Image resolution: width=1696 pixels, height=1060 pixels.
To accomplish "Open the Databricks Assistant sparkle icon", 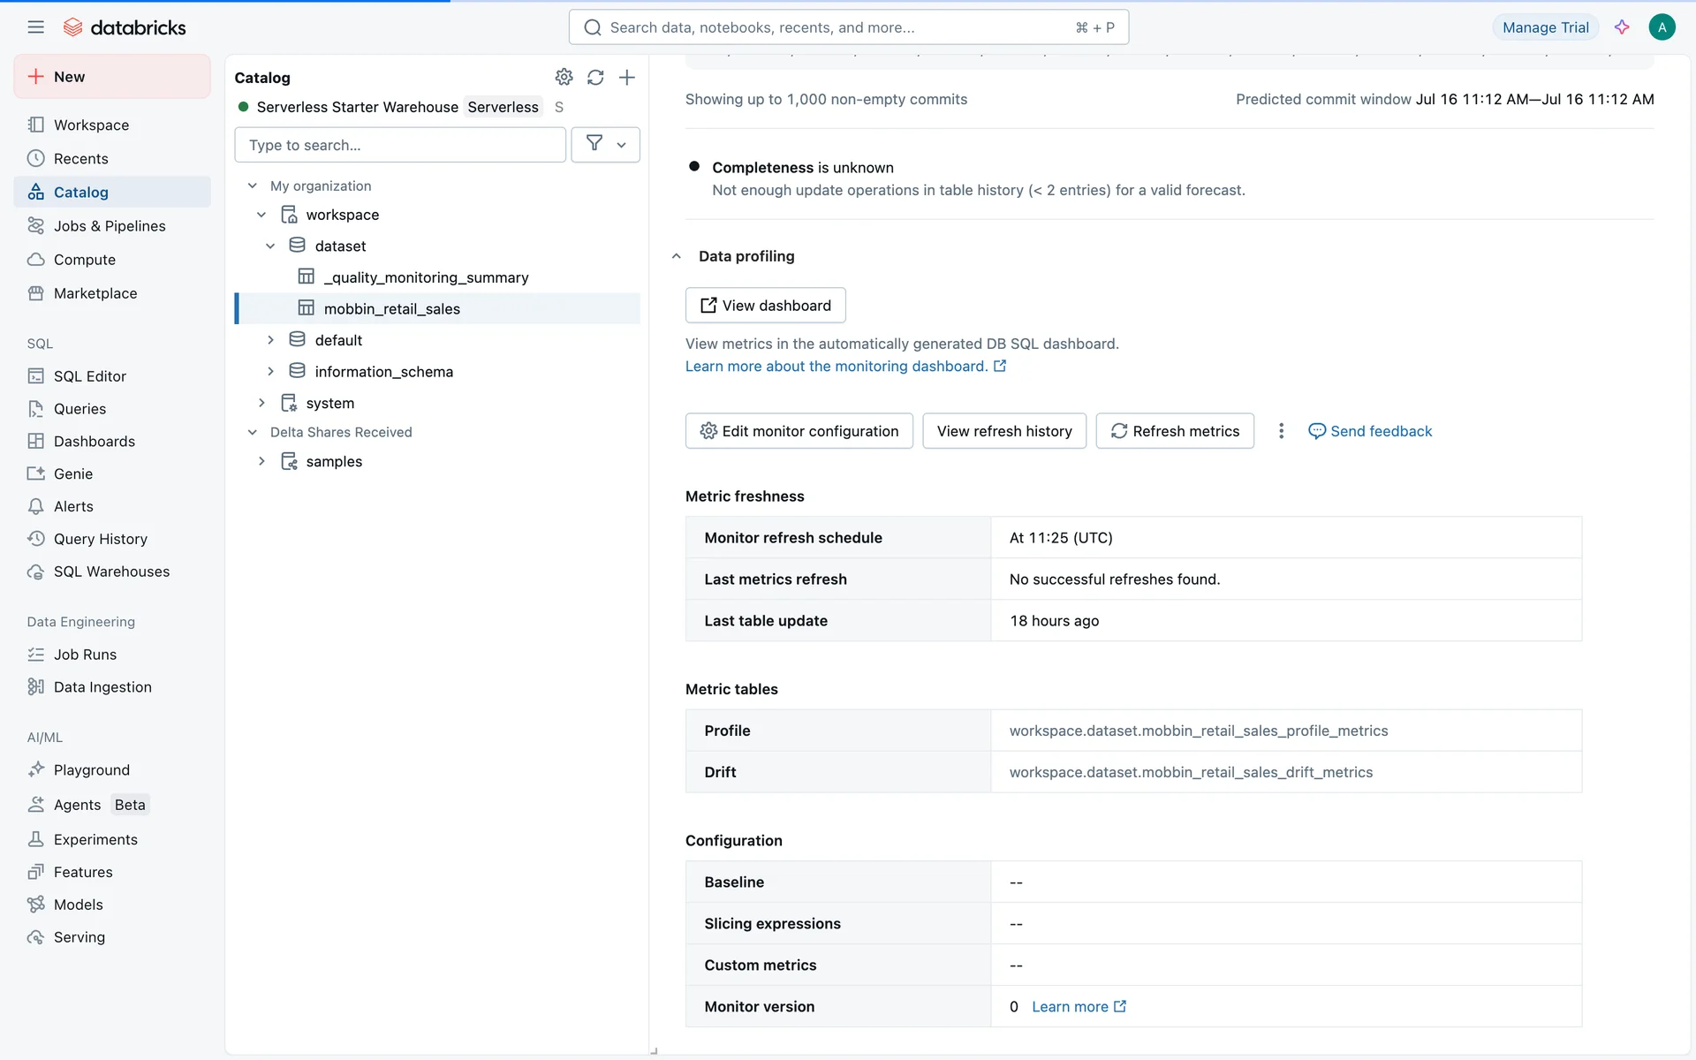I will point(1622,27).
